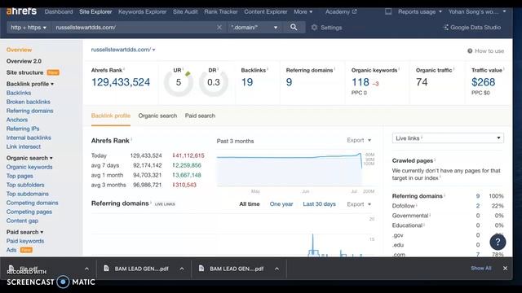Click the How to use help link
Image resolution: width=522 pixels, height=293 pixels.
point(485,50)
